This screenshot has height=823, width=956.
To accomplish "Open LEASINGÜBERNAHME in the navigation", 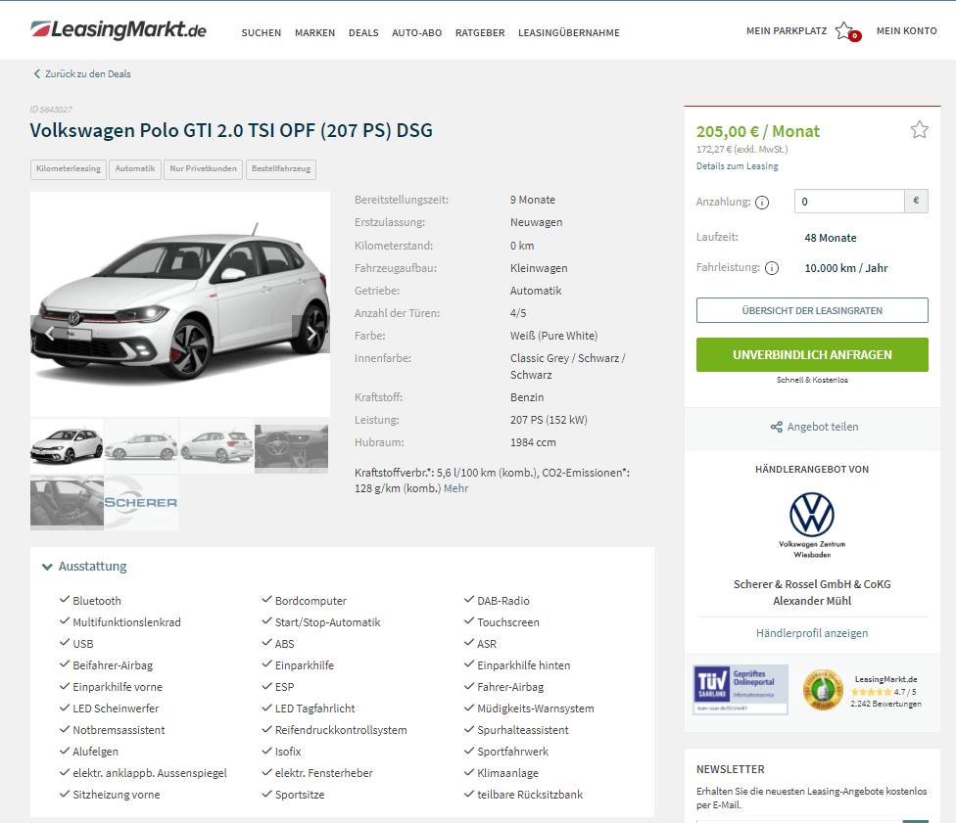I will pos(569,33).
